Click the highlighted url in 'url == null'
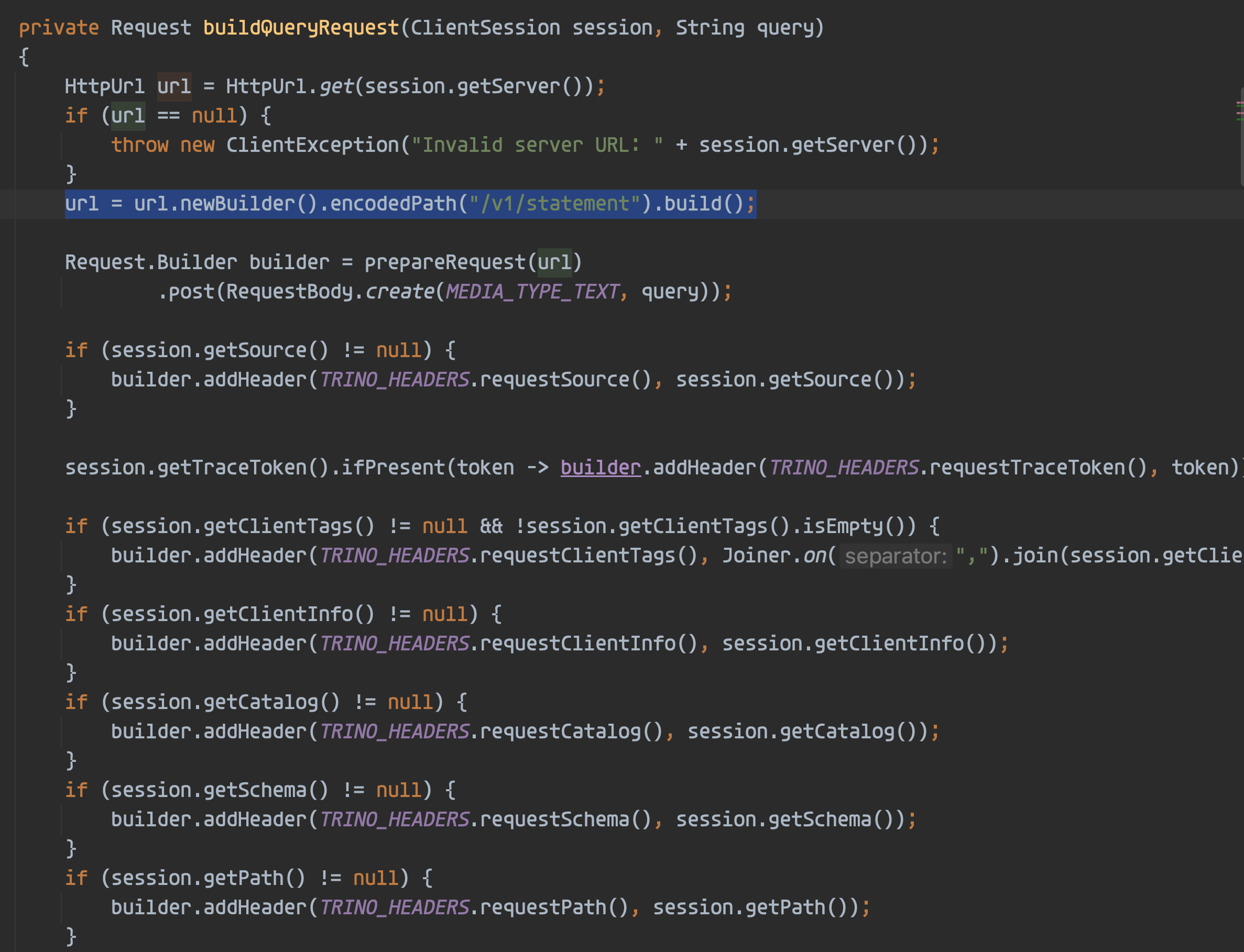 128,116
